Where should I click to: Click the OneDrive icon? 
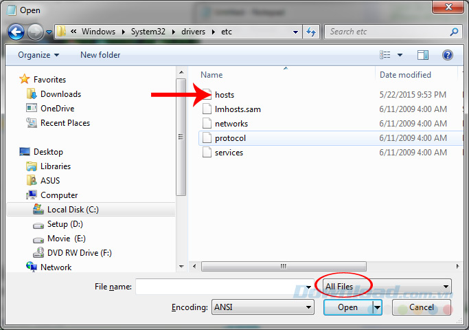32,108
